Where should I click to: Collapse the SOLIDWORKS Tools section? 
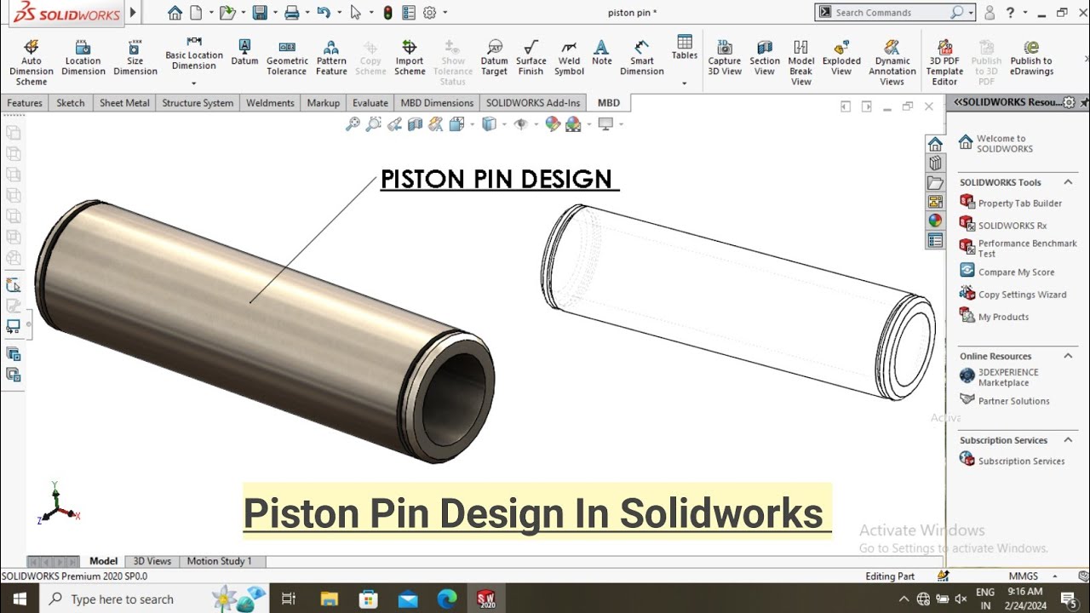click(x=1068, y=182)
